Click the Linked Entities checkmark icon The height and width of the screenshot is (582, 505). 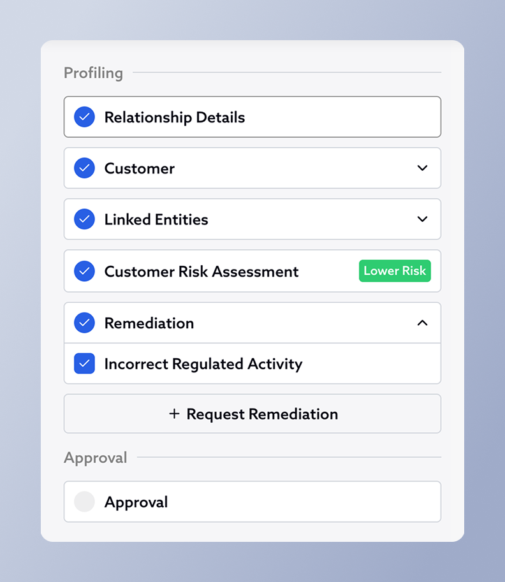84,219
